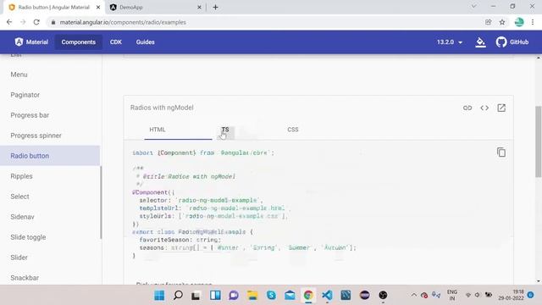Open Sidenav component page
This screenshot has height=305, width=542.
point(23,217)
